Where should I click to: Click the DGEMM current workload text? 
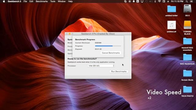click(x=98, y=43)
